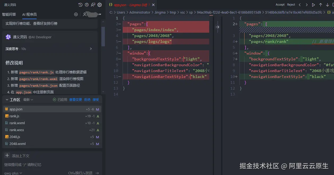Switch to the AI 程序员 tab

pyautogui.click(x=29, y=14)
